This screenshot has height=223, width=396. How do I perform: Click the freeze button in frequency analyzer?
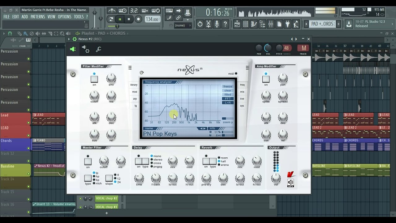[228, 87]
